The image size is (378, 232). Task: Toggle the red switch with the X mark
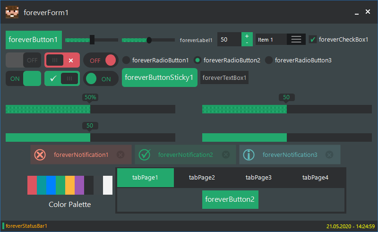pos(62,60)
